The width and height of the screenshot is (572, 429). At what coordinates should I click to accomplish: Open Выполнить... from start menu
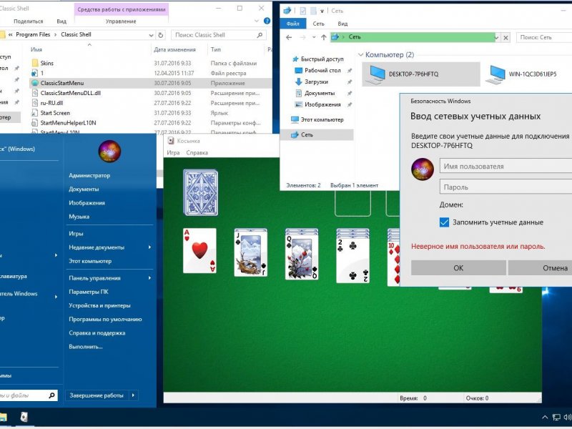pos(86,347)
